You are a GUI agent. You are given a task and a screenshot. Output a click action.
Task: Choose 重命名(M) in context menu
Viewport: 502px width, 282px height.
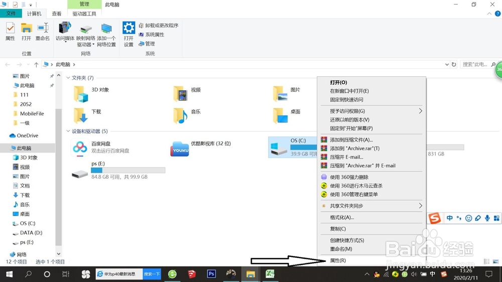point(371,249)
